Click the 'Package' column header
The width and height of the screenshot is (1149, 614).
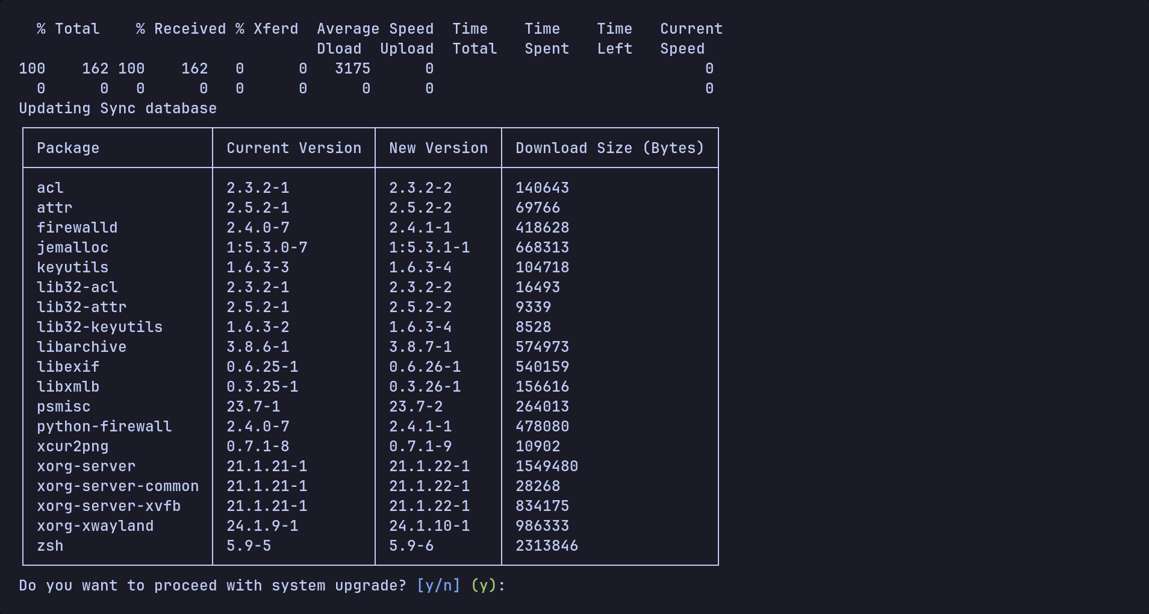pyautogui.click(x=68, y=148)
